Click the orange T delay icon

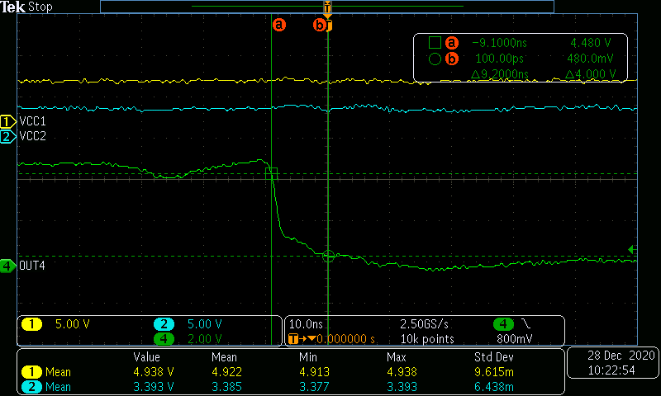pos(293,339)
